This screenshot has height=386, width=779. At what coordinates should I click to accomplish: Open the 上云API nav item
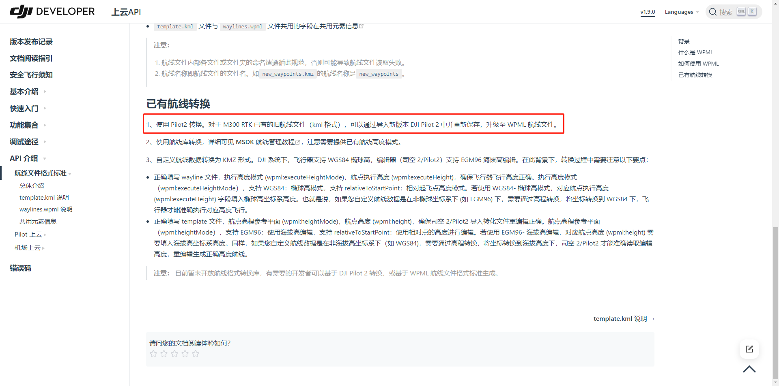pos(126,12)
